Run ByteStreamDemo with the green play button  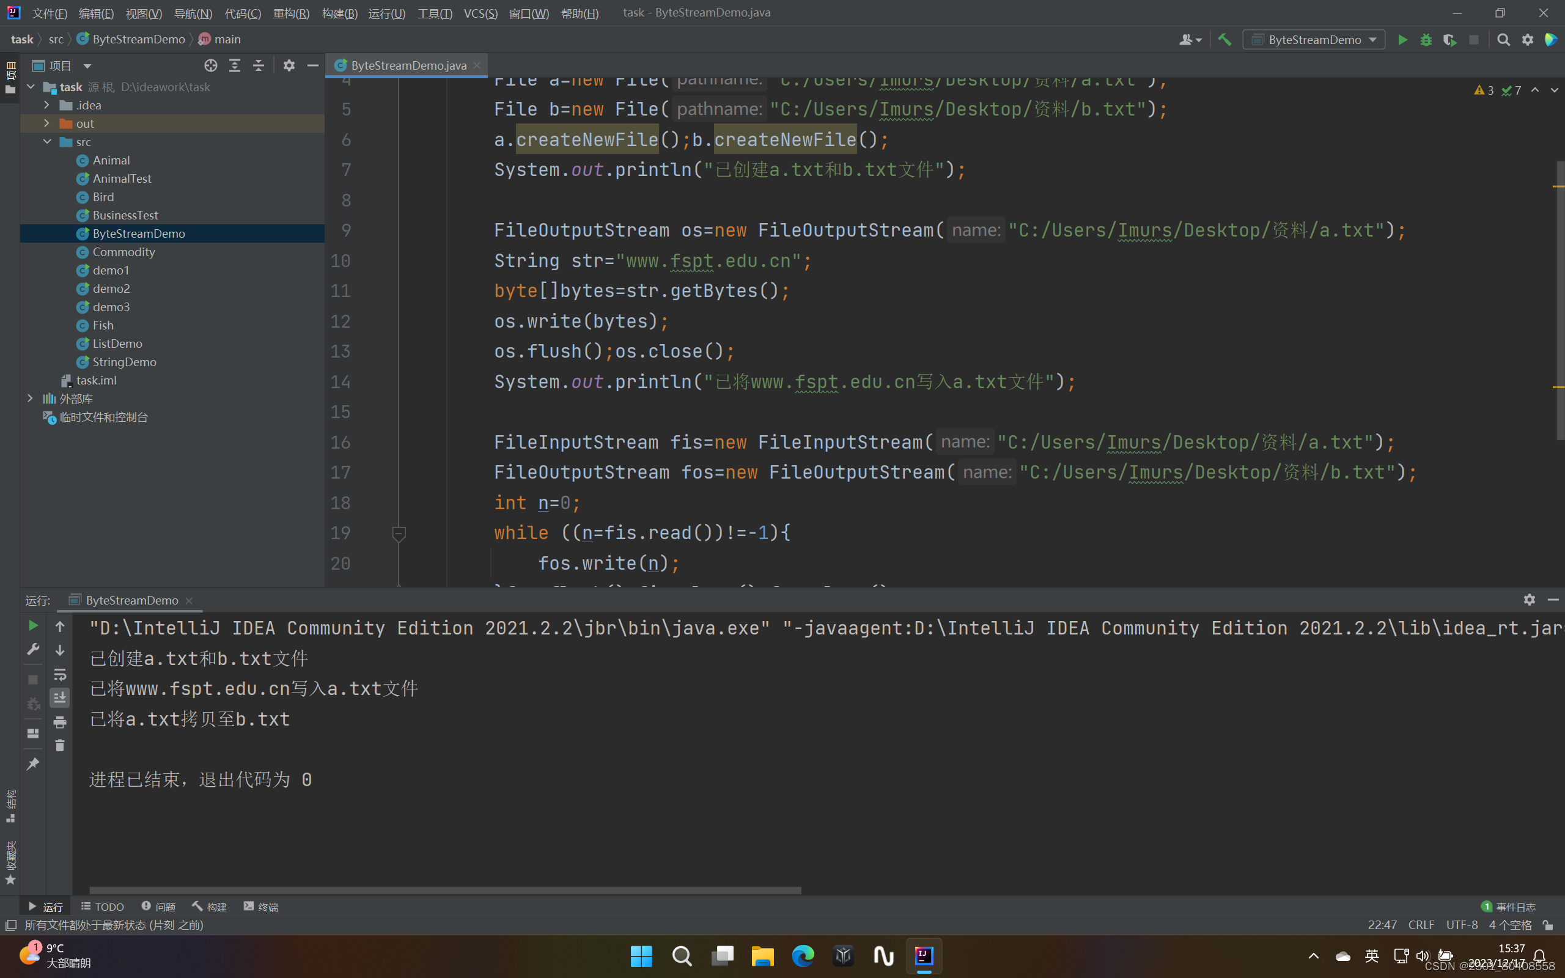1402,40
